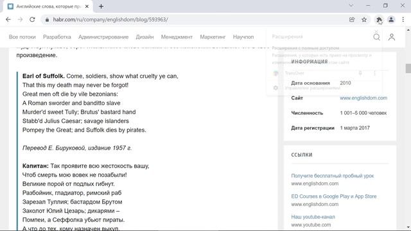
Task: Open the 'Маркетинг' section
Action: pos(213,37)
